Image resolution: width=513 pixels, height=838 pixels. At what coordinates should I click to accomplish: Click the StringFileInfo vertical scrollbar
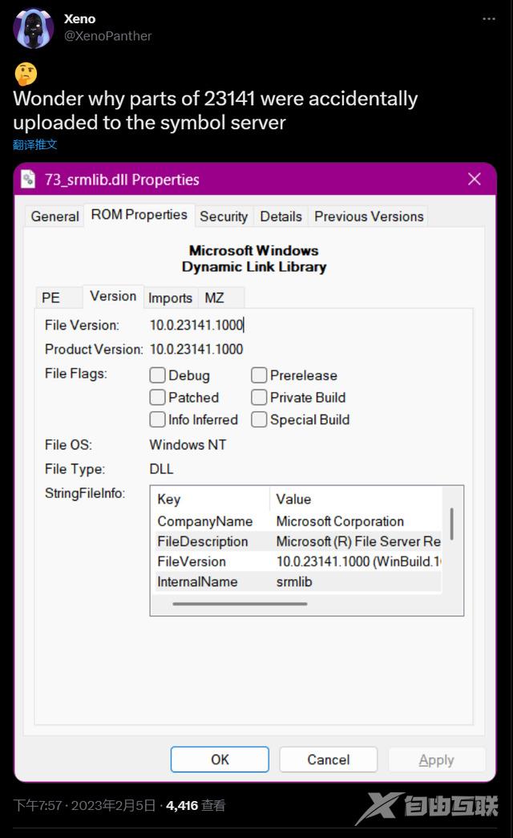(x=452, y=524)
